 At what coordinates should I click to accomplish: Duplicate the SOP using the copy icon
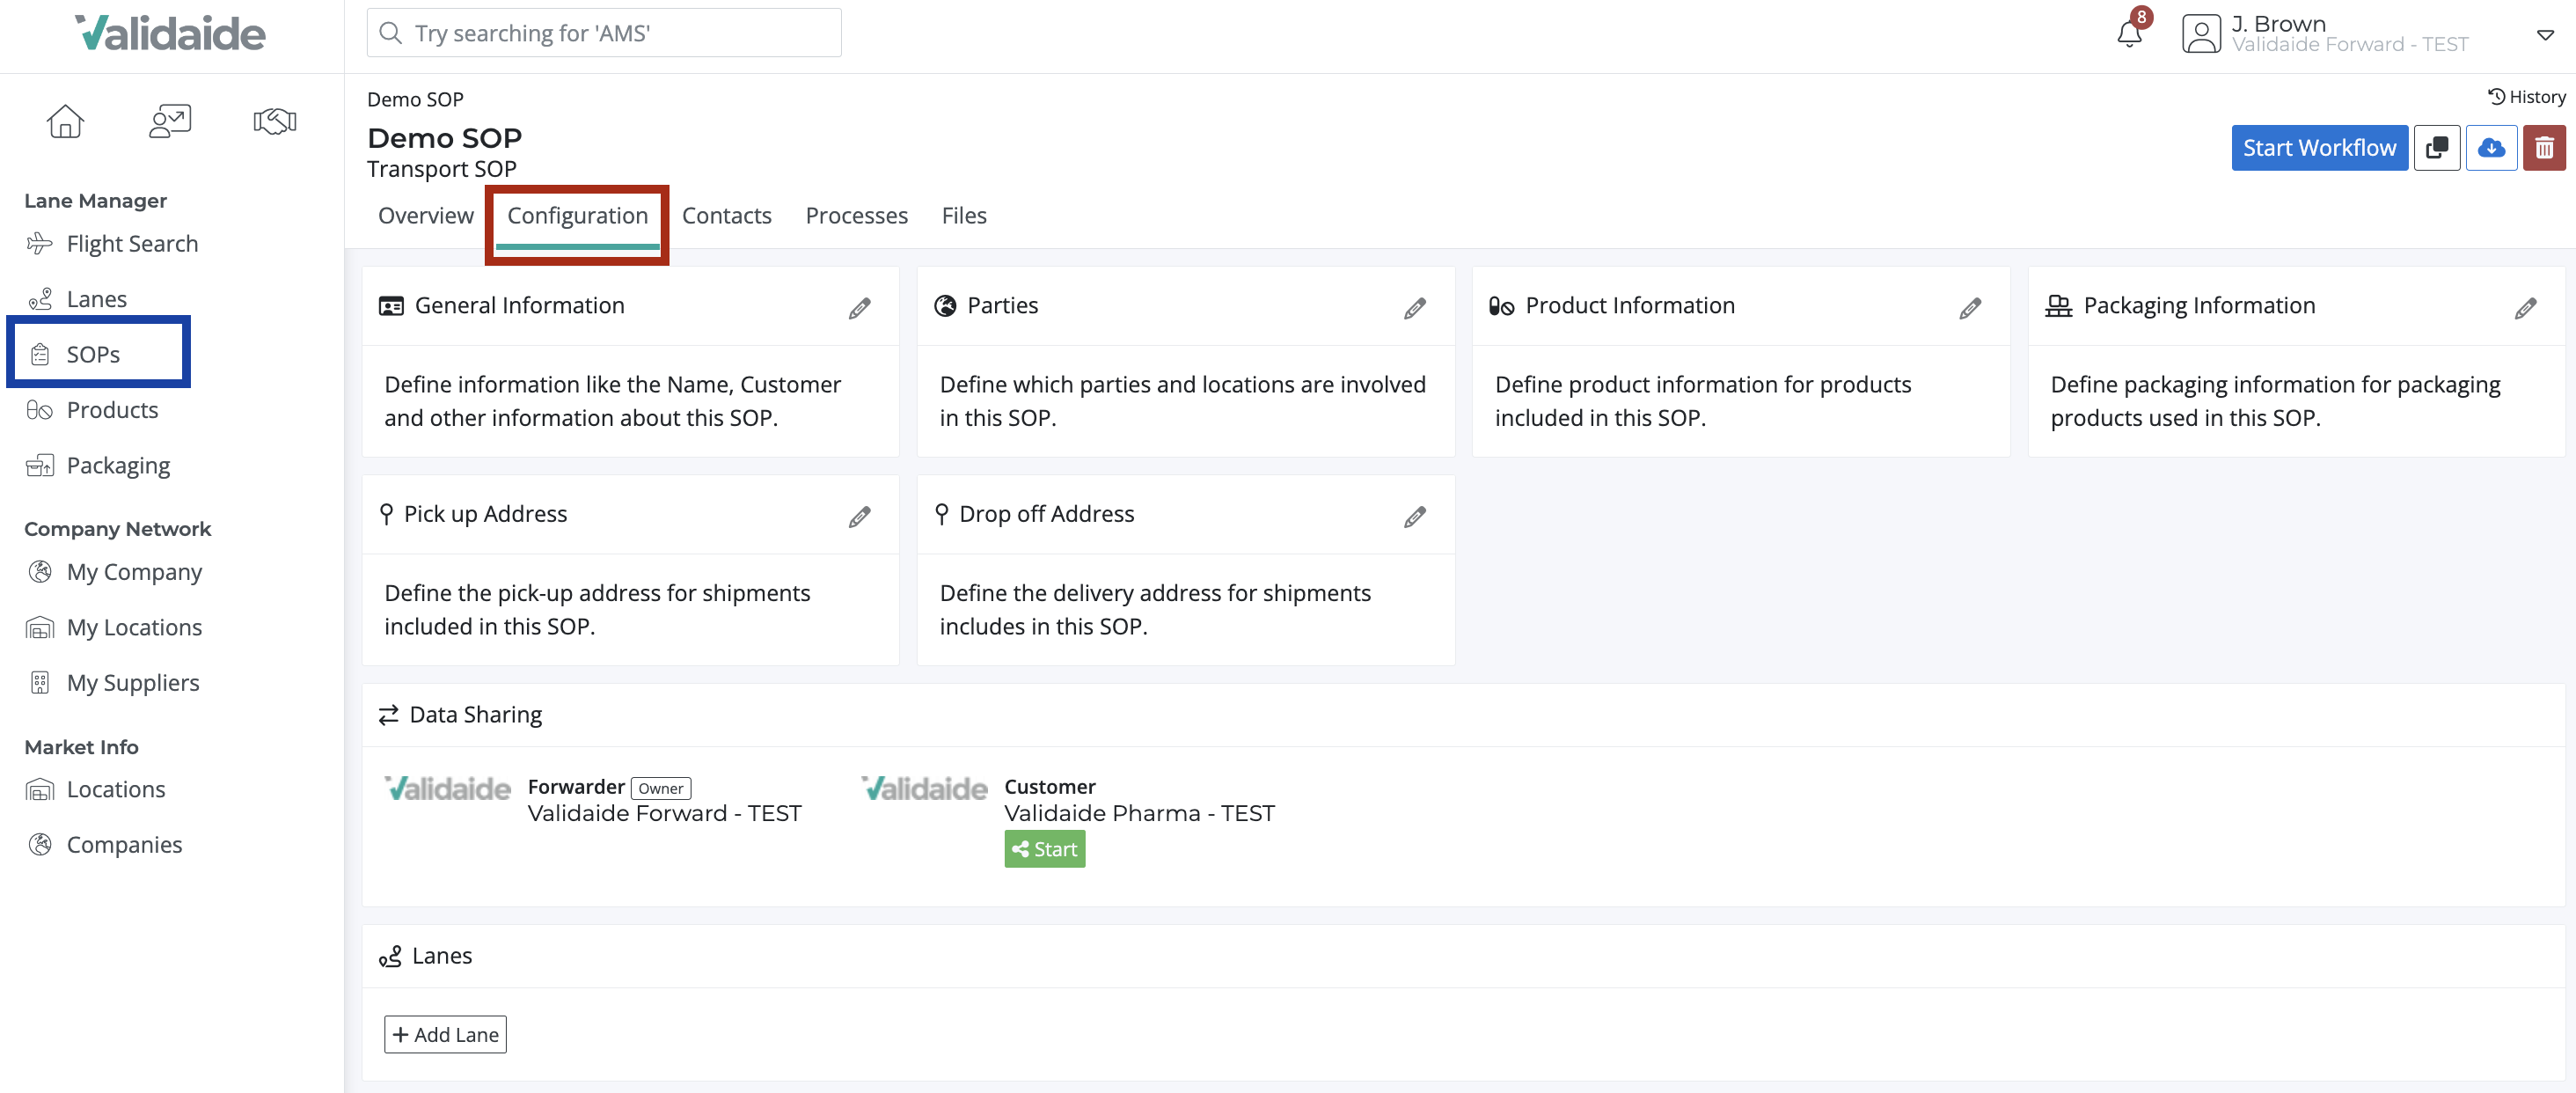pyautogui.click(x=2437, y=147)
